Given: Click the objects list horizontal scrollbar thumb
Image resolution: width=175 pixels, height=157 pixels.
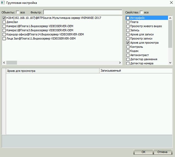Looking at the screenshot, I should pos(12,63).
